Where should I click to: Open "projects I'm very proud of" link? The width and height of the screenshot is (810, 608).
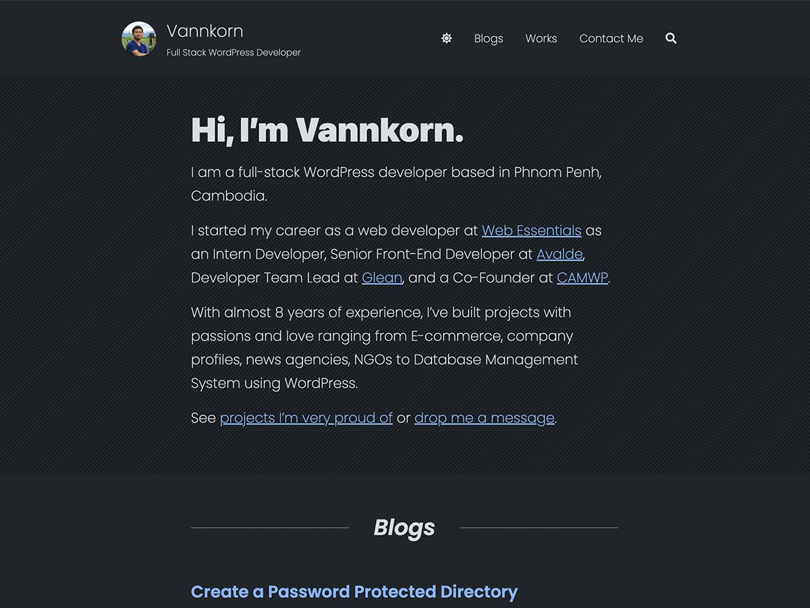coord(306,418)
